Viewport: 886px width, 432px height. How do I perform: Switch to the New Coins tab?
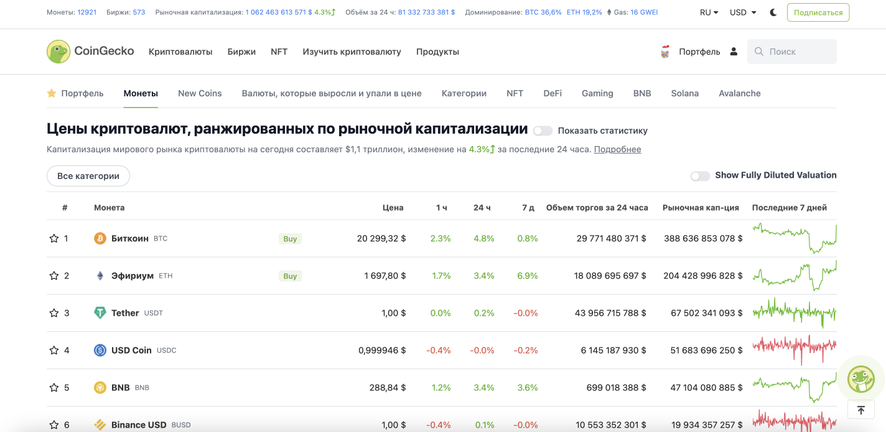point(200,93)
